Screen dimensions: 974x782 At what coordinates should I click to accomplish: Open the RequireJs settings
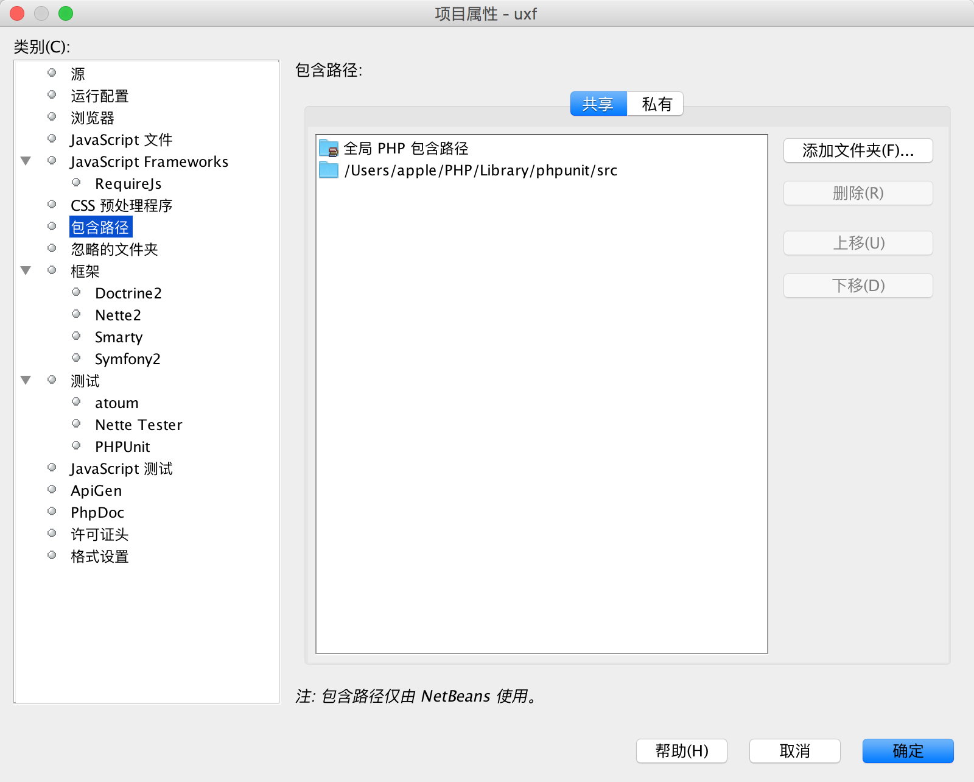tap(128, 183)
